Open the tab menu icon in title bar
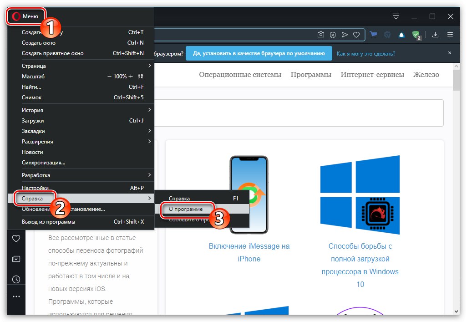467x322 pixels. (x=396, y=16)
